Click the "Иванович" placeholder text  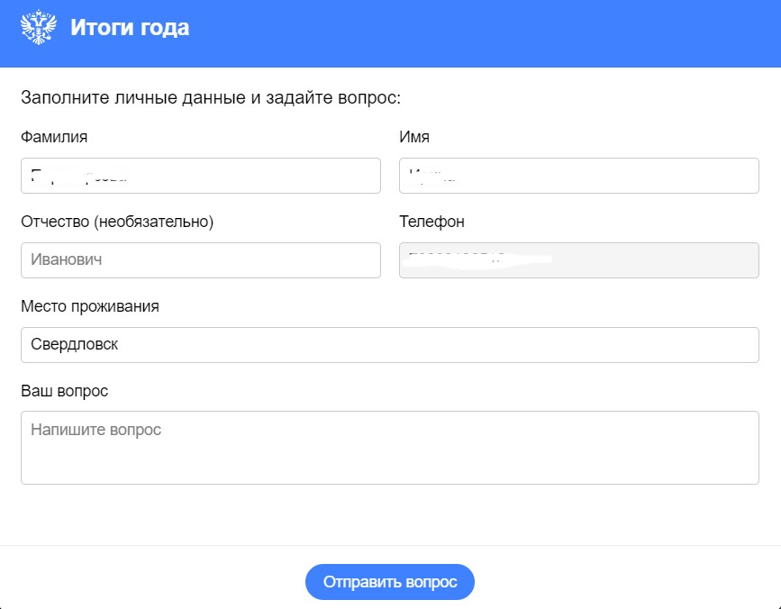pos(67,260)
